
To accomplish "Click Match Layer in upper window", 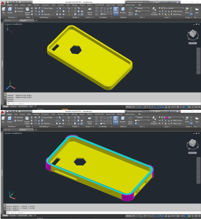I will [176, 14].
